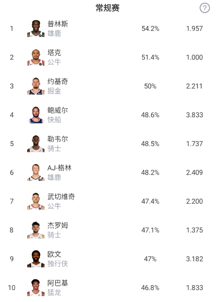Viewport: 216px width, 302px height.
Task: Open 欧文 player name
Action: point(54,254)
